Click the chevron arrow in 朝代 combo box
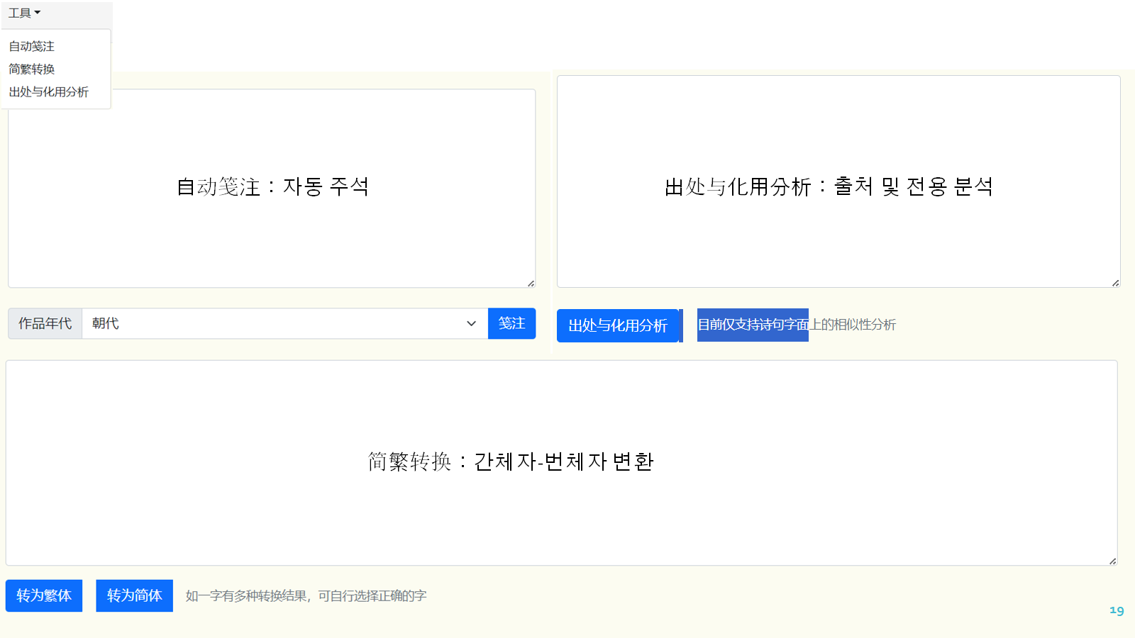This screenshot has height=638, width=1135. [x=471, y=323]
